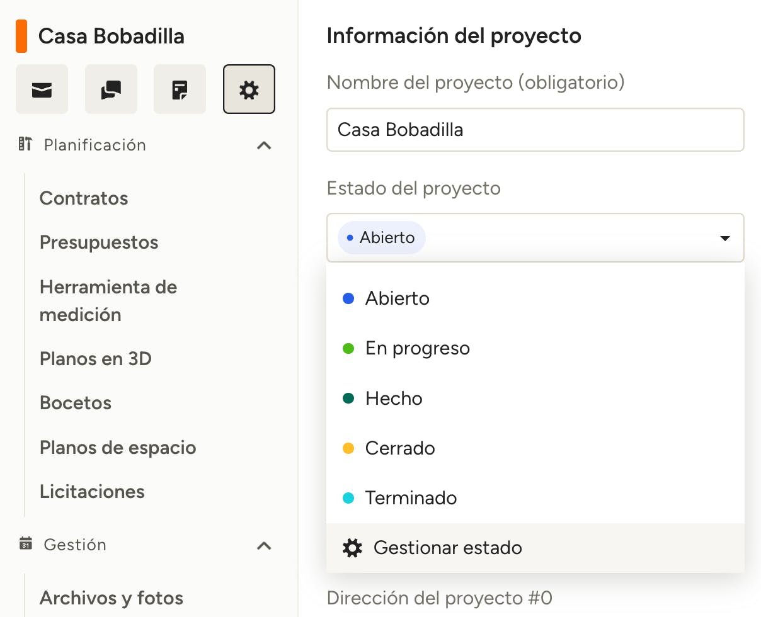The image size is (761, 617).
Task: Click the Nombre del proyecto text field
Action: pos(535,130)
